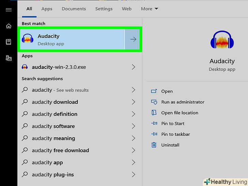Switch to the Web tab

tap(126, 9)
